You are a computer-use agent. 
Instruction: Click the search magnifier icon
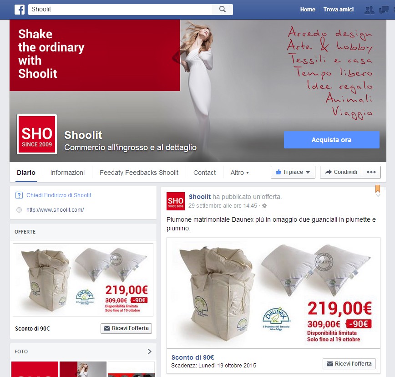(x=222, y=9)
